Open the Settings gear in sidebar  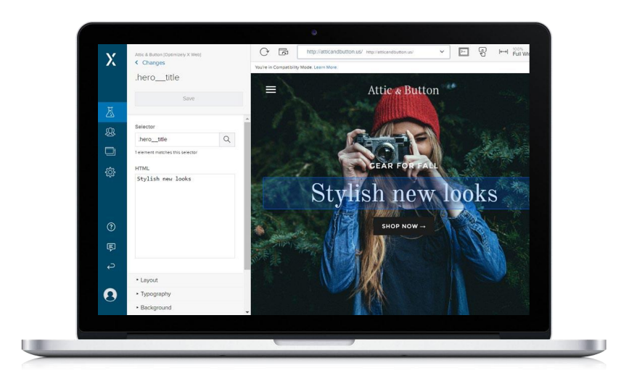(111, 172)
